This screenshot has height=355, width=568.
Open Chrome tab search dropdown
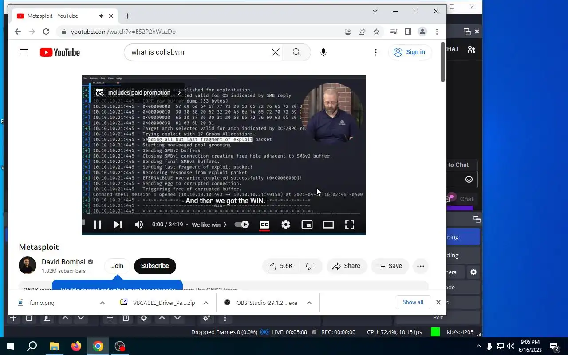pyautogui.click(x=375, y=11)
